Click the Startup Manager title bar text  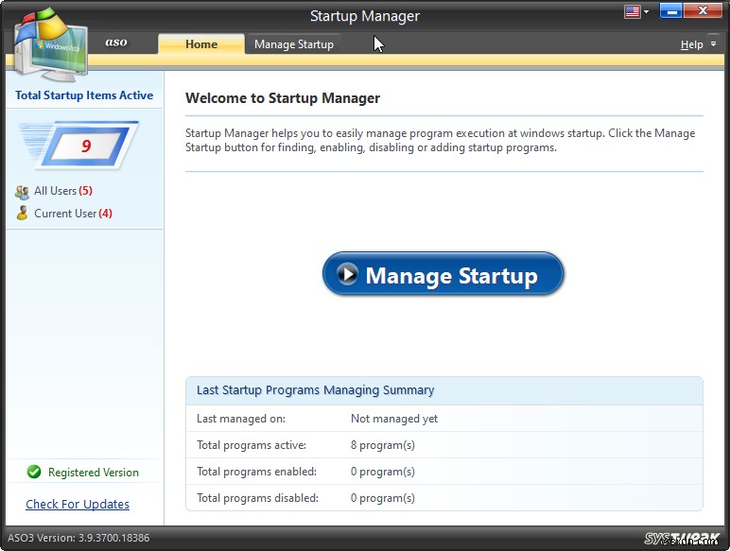tap(365, 16)
